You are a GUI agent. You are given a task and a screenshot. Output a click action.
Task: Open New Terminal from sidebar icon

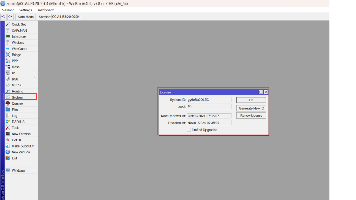(8, 134)
